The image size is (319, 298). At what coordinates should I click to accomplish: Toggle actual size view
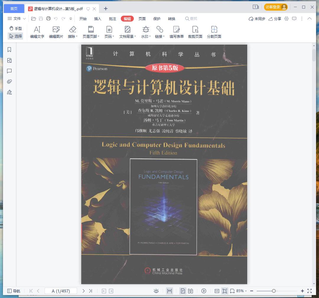217,291
